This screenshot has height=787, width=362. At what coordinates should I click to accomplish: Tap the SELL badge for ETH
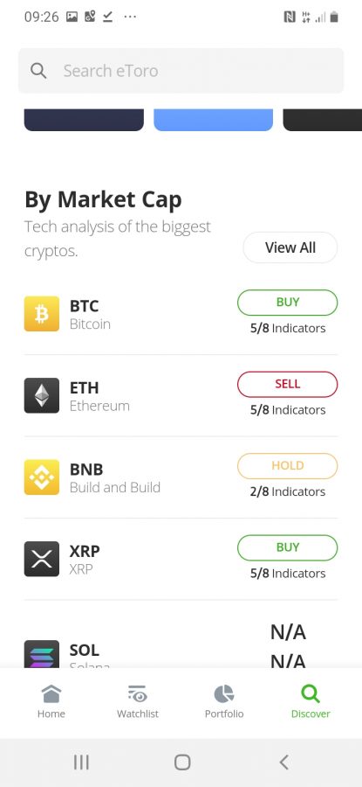(287, 384)
